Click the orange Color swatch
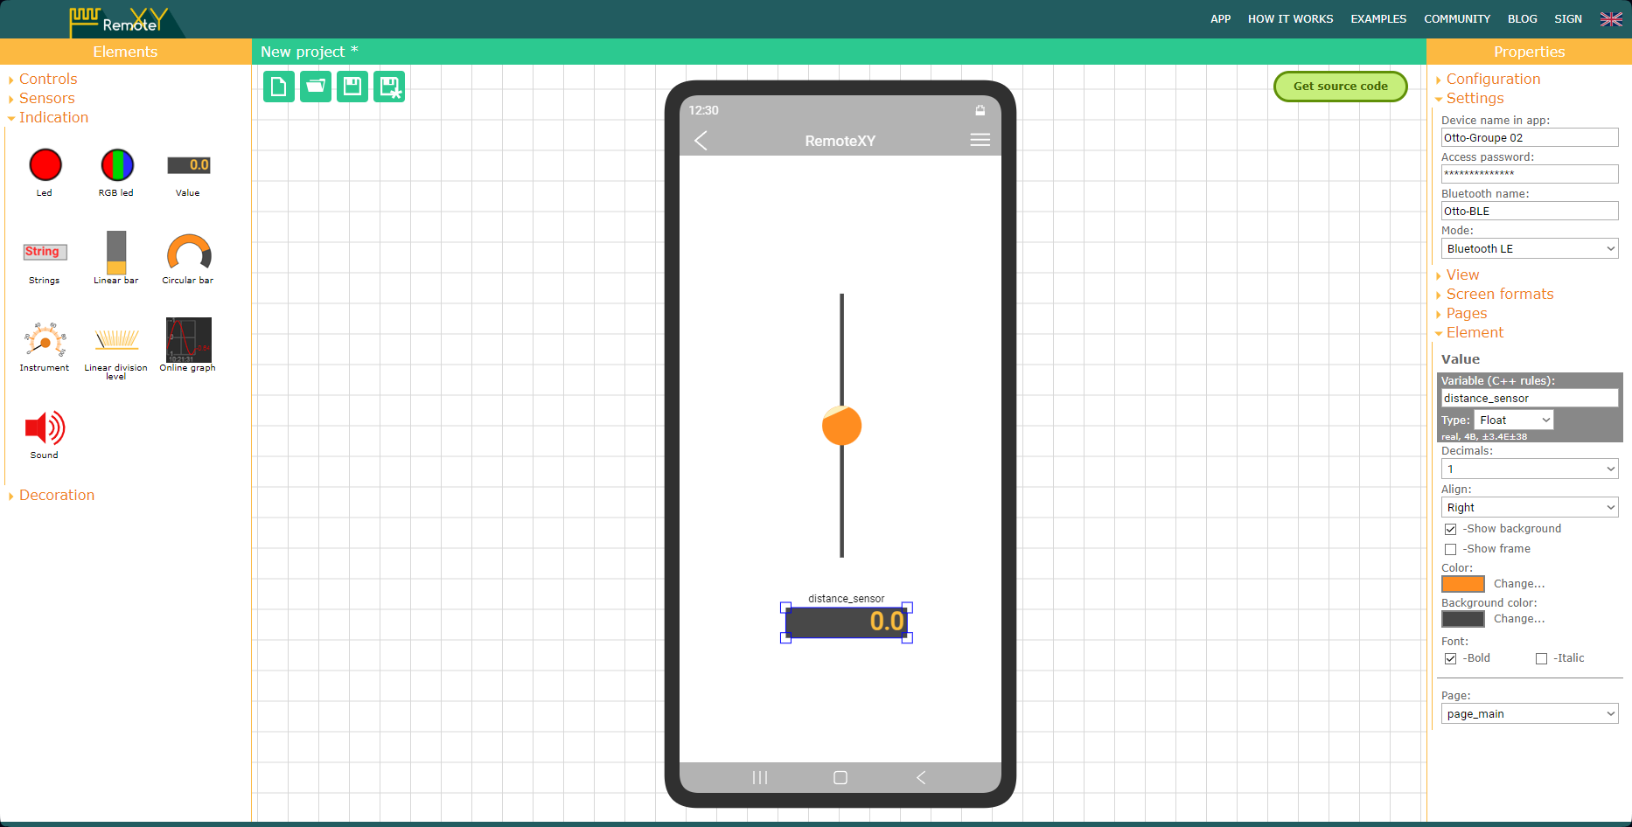The width and height of the screenshot is (1632, 827). coord(1462,584)
